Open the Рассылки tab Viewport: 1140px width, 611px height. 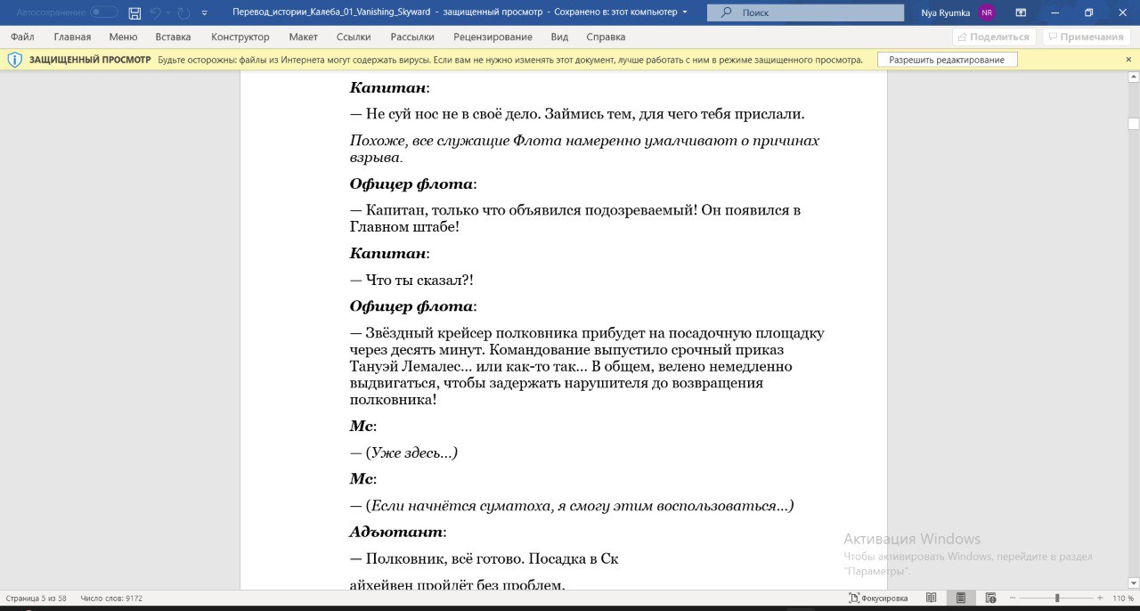pos(412,37)
